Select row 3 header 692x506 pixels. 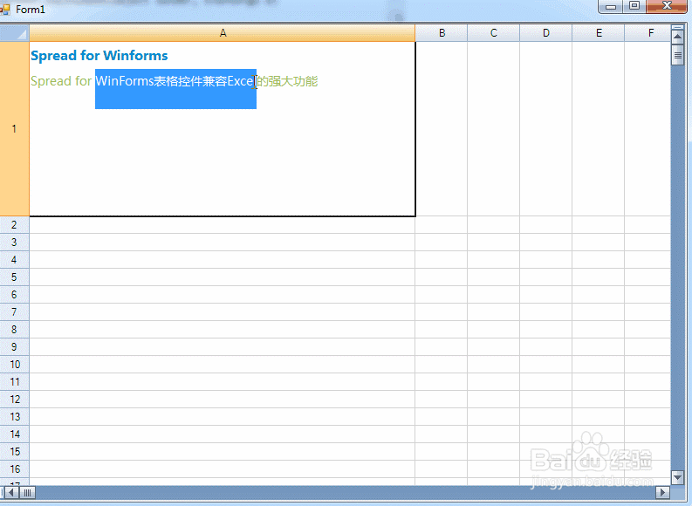click(x=15, y=243)
